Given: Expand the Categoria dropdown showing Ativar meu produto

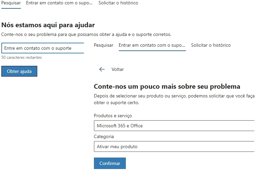Looking at the screenshot, I should 174,146.
